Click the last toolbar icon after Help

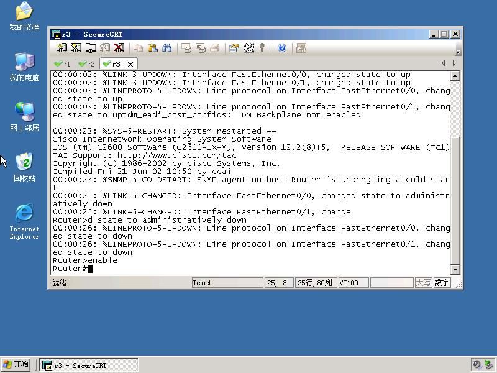(301, 48)
